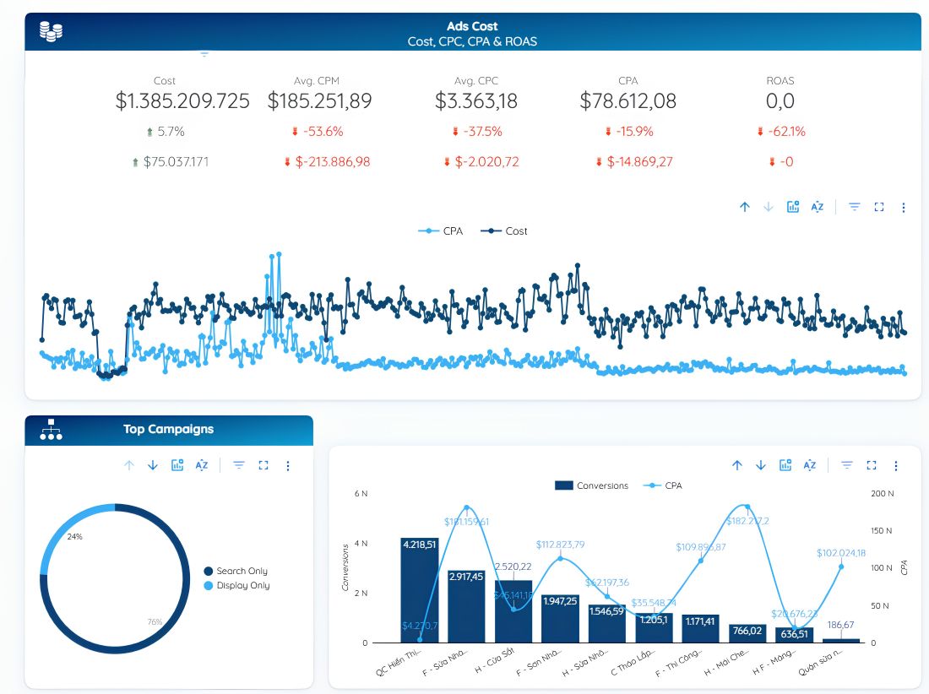Click the drill-down arrow on the CPA/Cost line chart
Viewport: 929px width, 694px height.
[x=769, y=207]
